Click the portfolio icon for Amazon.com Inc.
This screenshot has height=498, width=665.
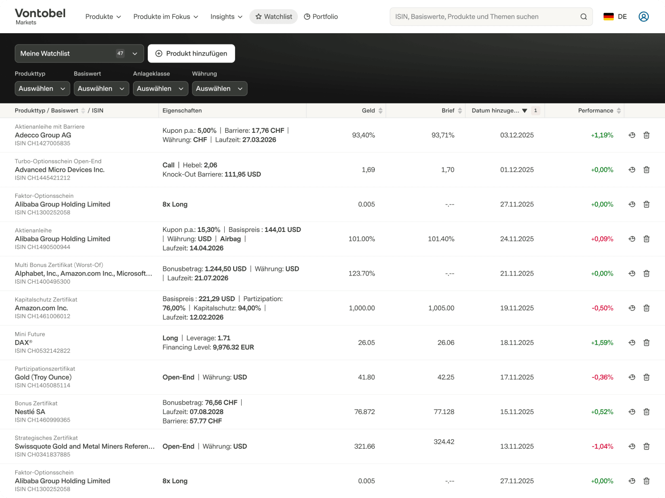tap(632, 308)
